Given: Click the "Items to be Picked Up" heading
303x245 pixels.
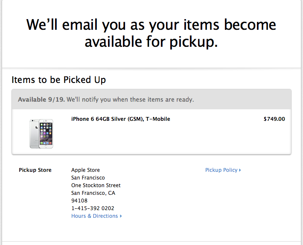Looking at the screenshot, I should coord(58,80).
